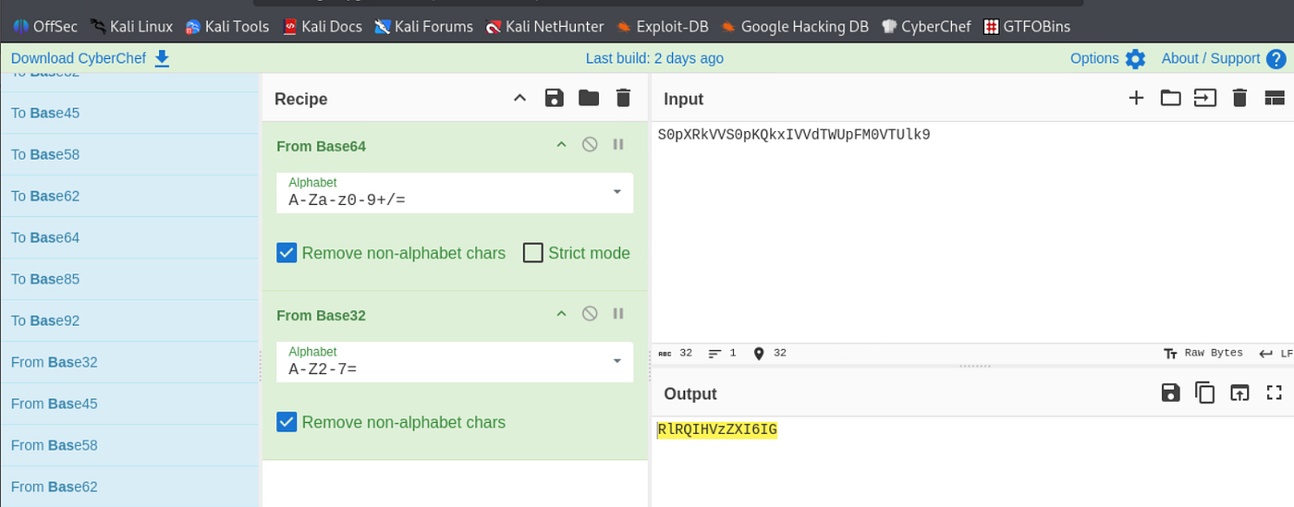
Task: Select the To Base92 operation
Action: tap(129, 320)
